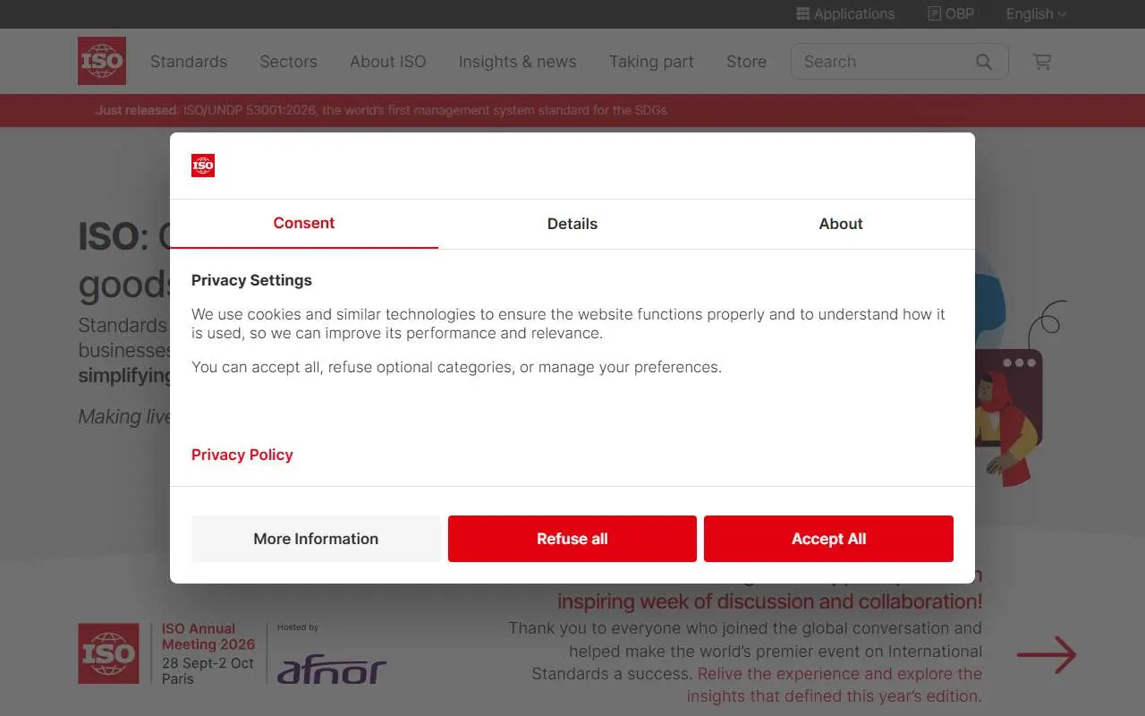Screen dimensions: 1145x716
Task: Open the Standards menu
Action: [x=189, y=62]
